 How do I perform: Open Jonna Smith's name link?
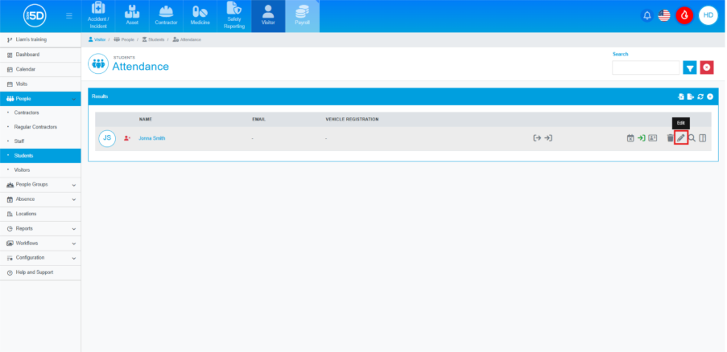(x=151, y=138)
